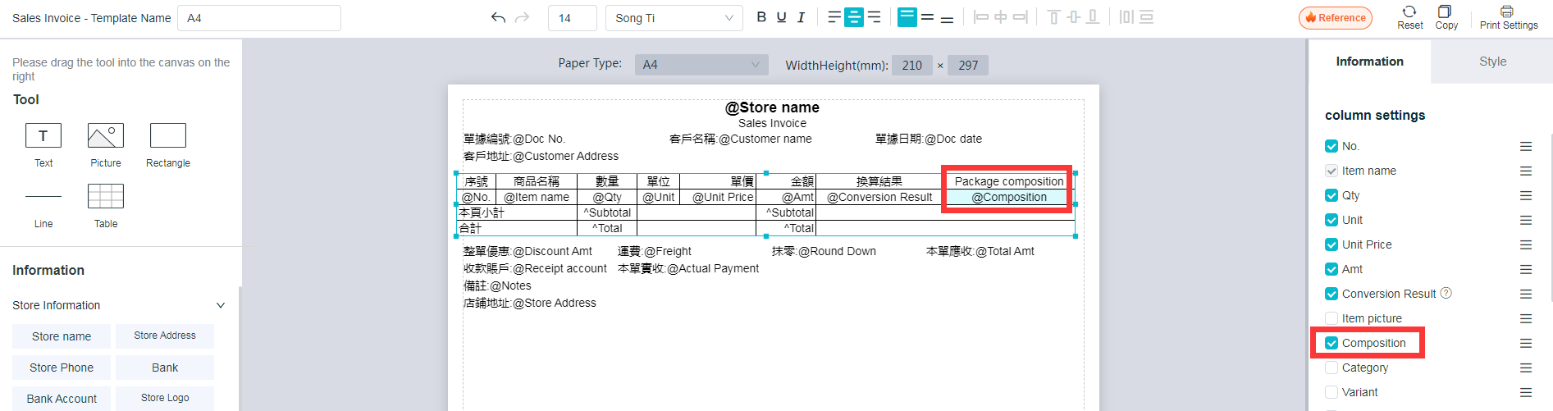
Task: Align text to the right
Action: [x=874, y=17]
